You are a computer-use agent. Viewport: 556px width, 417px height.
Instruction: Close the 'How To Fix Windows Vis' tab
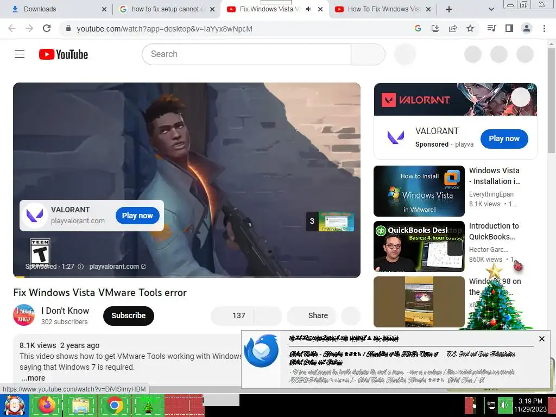coord(428,9)
